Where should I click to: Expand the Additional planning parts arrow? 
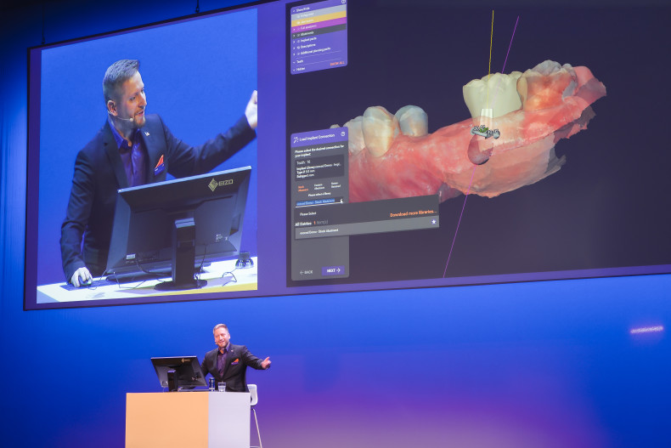pyautogui.click(x=294, y=54)
